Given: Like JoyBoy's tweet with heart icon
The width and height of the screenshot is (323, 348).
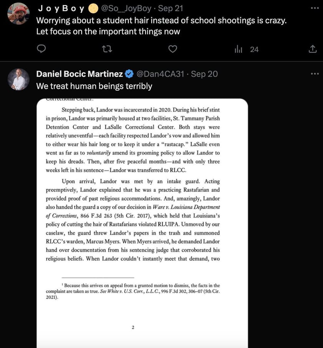Looking at the screenshot, I should click(173, 49).
